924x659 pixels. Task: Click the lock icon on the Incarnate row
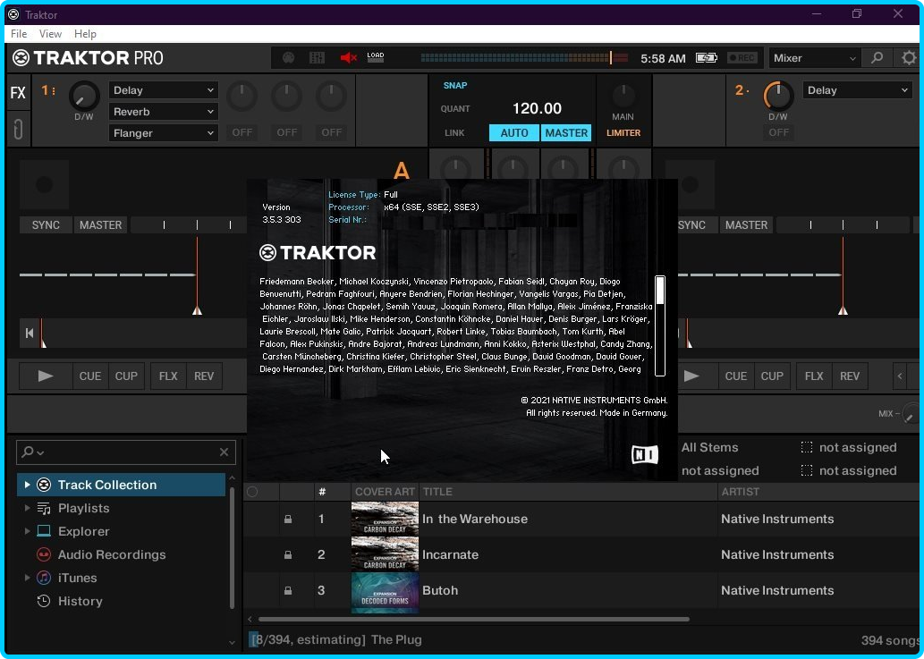coord(288,554)
